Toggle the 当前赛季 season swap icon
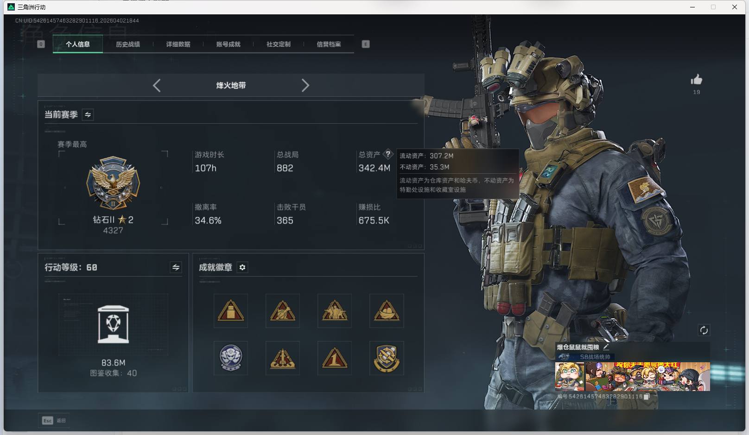Image resolution: width=749 pixels, height=435 pixels. pyautogui.click(x=88, y=114)
